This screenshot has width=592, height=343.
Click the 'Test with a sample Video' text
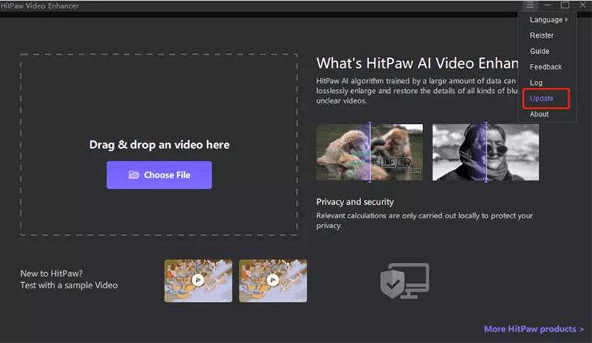coord(69,285)
